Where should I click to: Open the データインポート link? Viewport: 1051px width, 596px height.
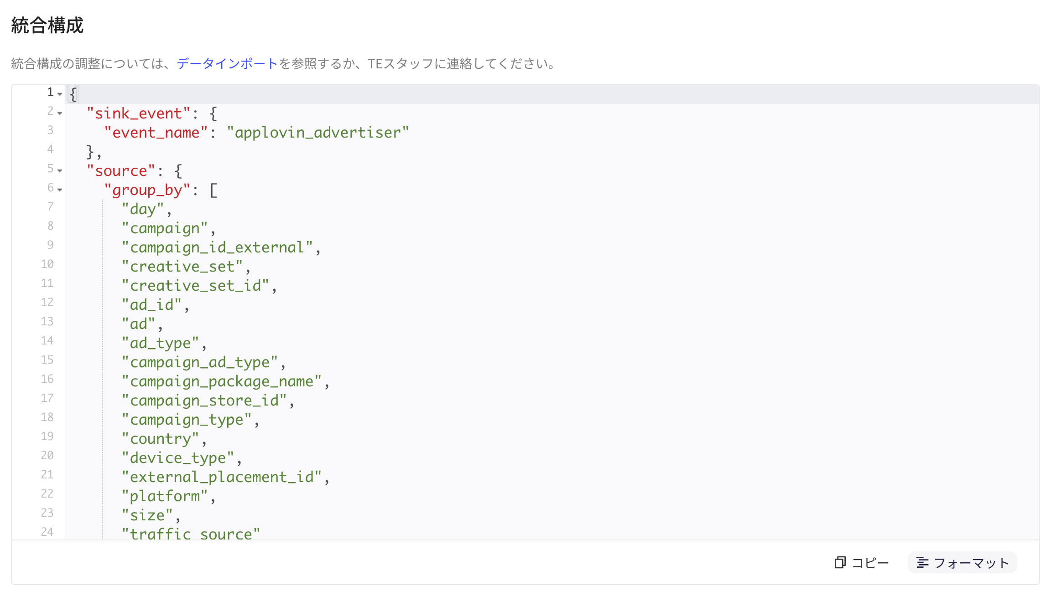227,63
